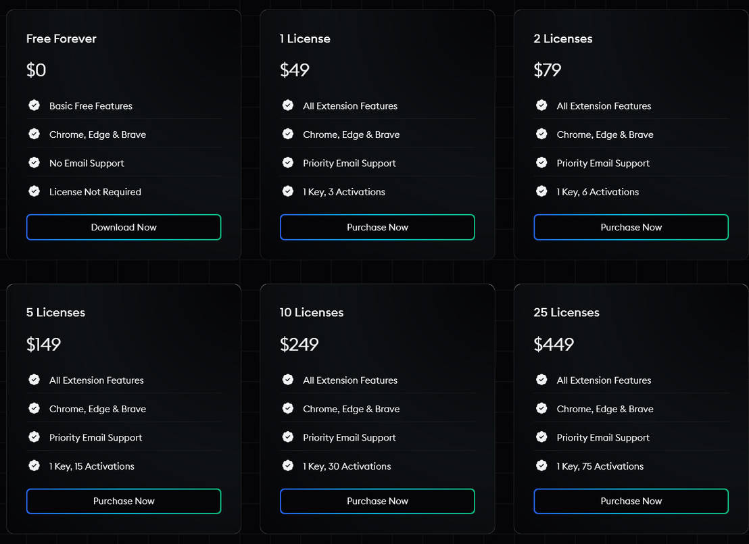Click Purchase Now on the 5 Licenses card

[x=123, y=501]
